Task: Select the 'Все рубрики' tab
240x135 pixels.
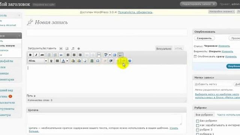Action: point(204,115)
